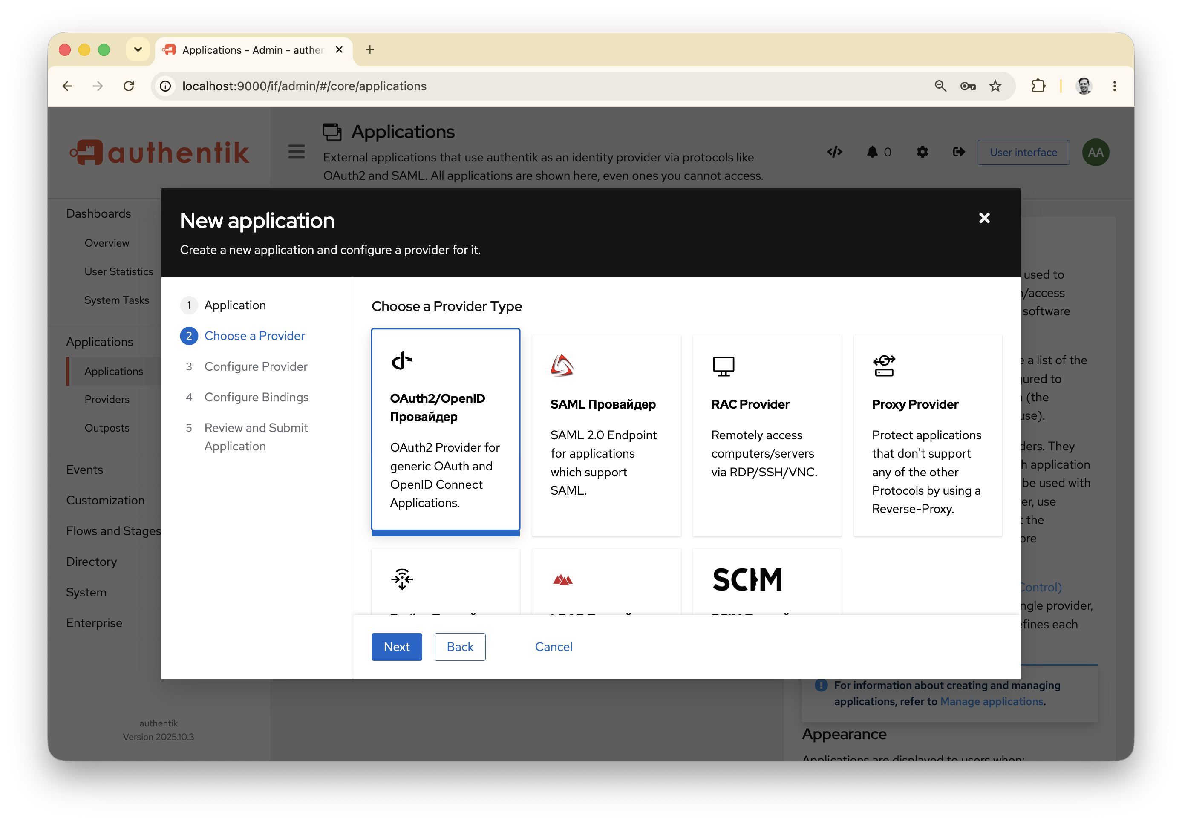Open a new browser tab
Viewport: 1182px width, 824px height.
369,49
